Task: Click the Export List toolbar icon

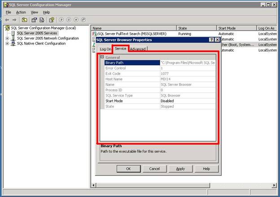Action: (x=42, y=20)
